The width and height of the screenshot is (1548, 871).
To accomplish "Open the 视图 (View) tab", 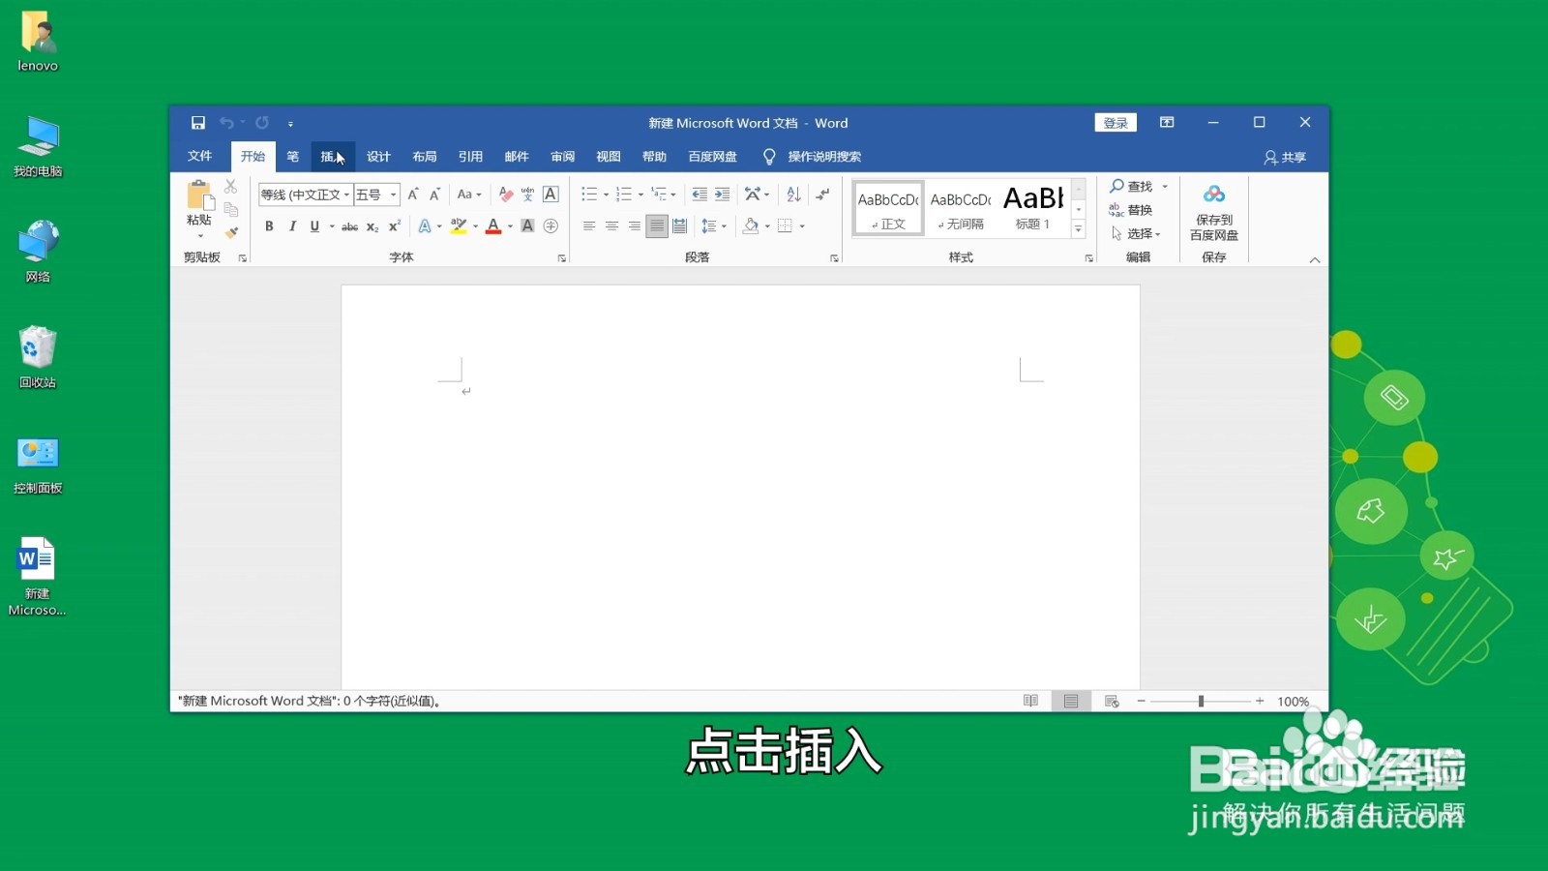I will (609, 157).
